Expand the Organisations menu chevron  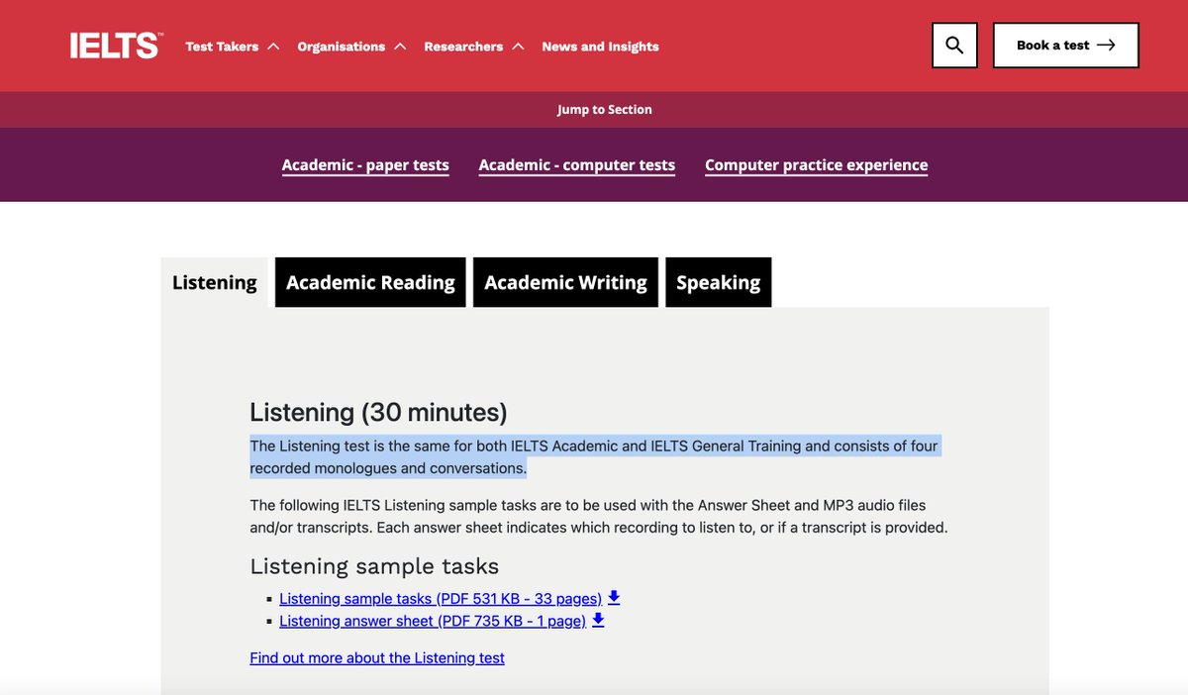click(x=400, y=47)
